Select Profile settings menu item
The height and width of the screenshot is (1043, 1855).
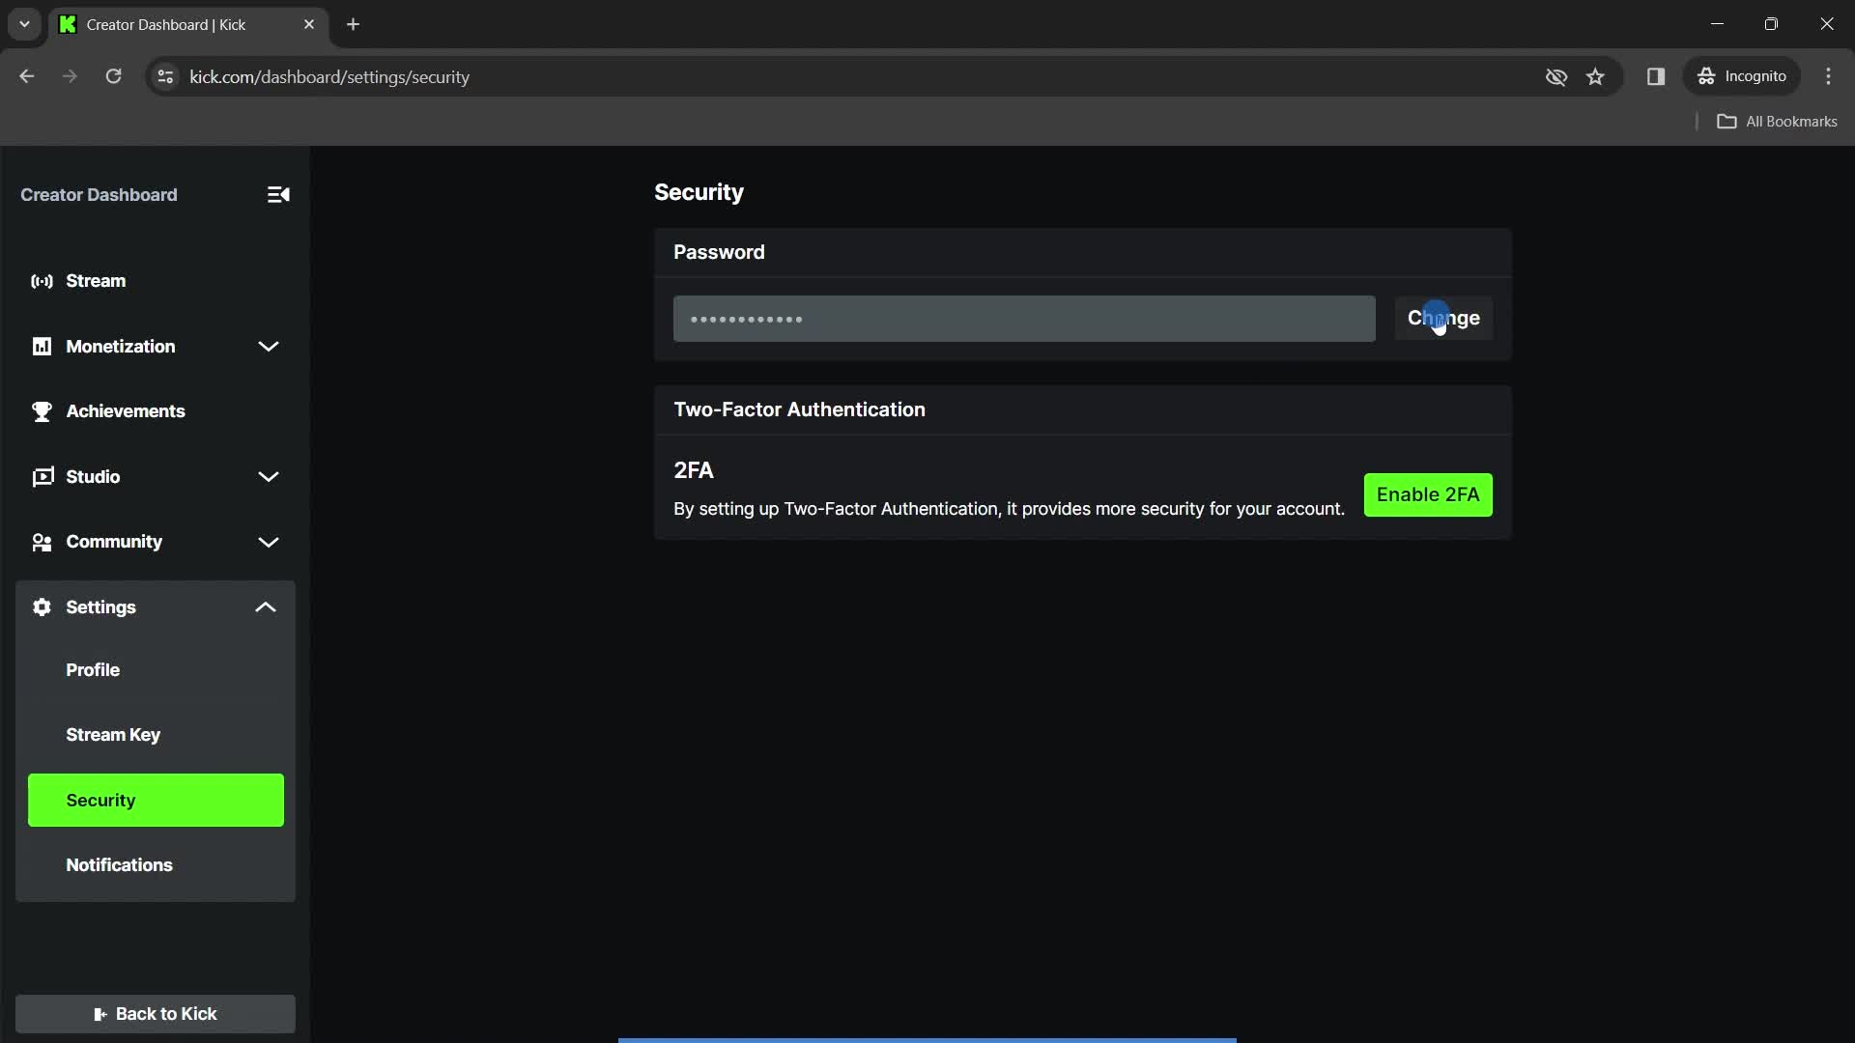92,668
